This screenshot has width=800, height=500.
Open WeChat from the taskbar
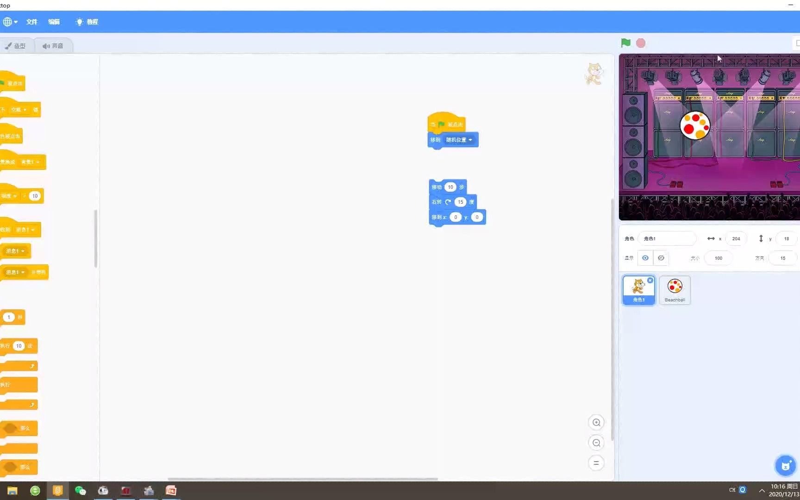81,491
